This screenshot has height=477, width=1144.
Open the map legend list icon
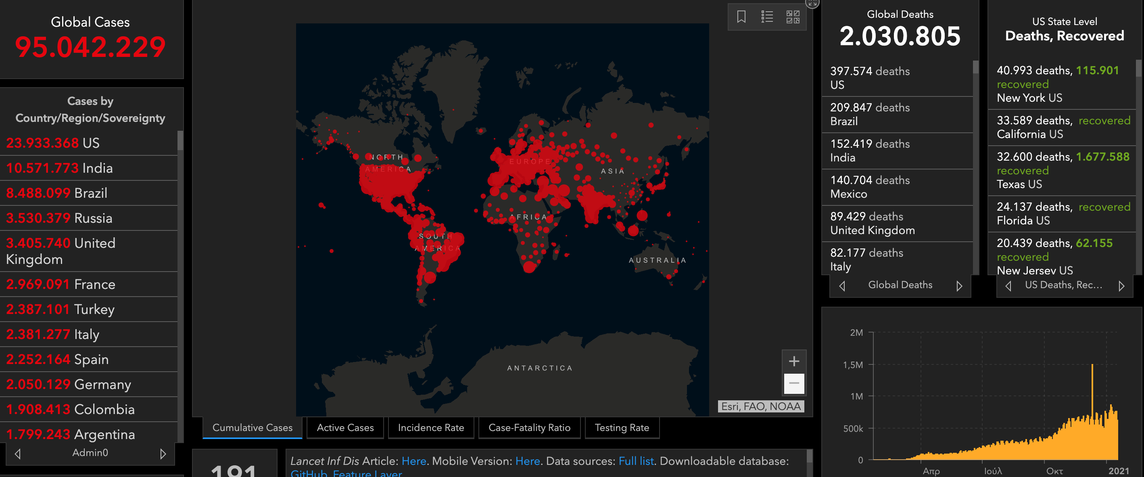(x=767, y=17)
